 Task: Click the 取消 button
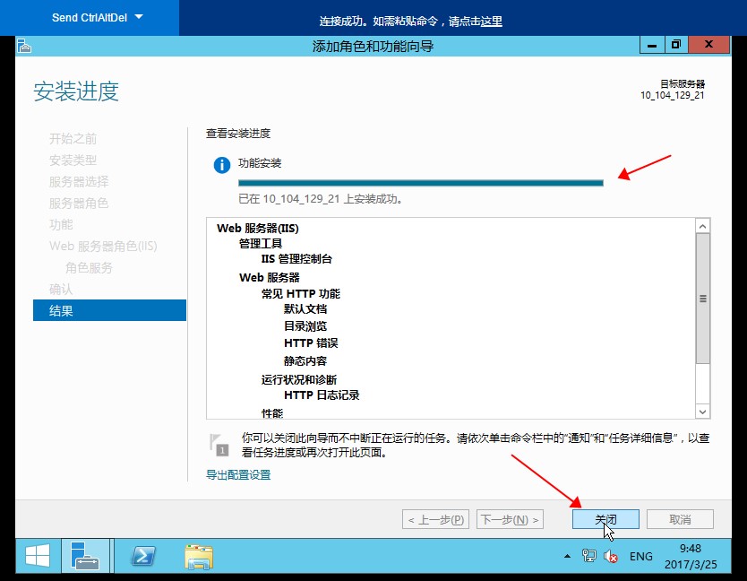(680, 519)
